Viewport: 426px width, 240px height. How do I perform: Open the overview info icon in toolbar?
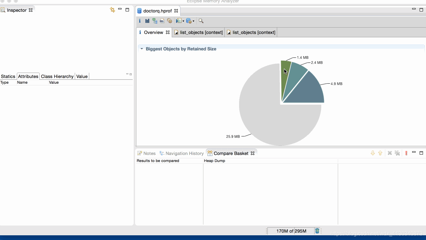pyautogui.click(x=140, y=21)
